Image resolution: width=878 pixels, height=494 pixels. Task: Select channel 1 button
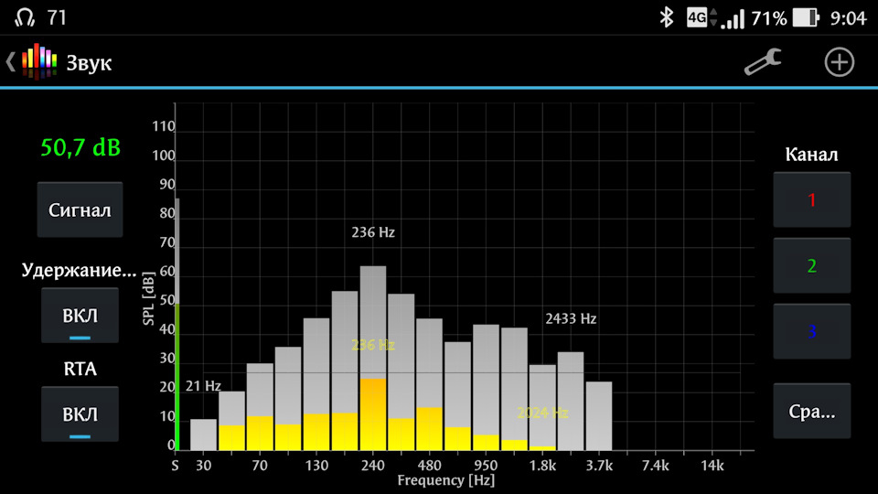tap(811, 200)
